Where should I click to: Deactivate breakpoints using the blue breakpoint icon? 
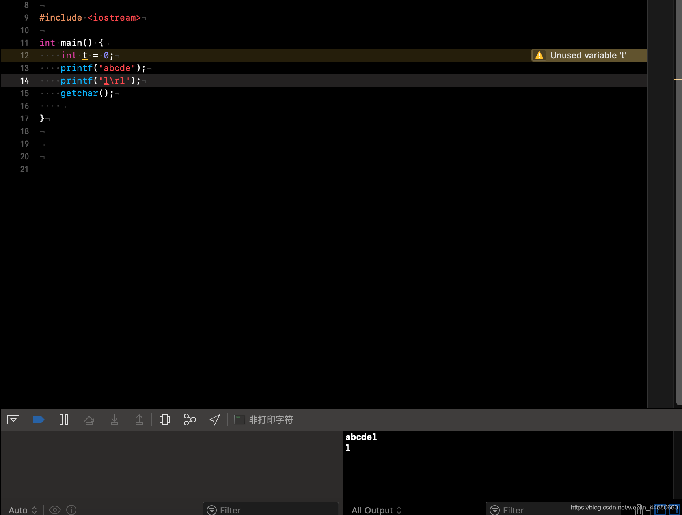38,420
